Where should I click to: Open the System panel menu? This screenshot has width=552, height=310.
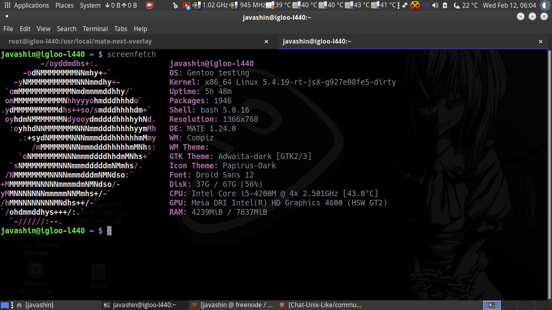coord(90,5)
